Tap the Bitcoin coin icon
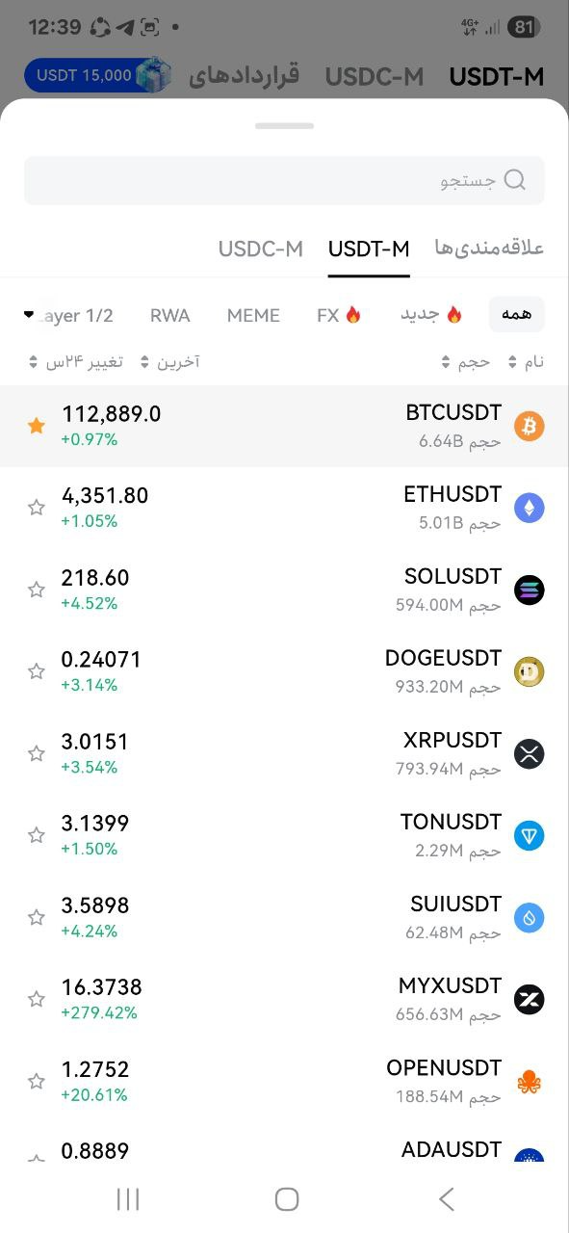This screenshot has height=1233, width=569. pos(529,426)
